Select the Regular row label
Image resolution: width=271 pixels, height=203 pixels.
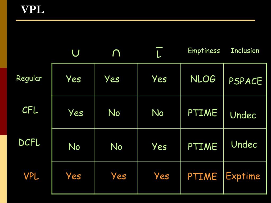pyautogui.click(x=29, y=79)
